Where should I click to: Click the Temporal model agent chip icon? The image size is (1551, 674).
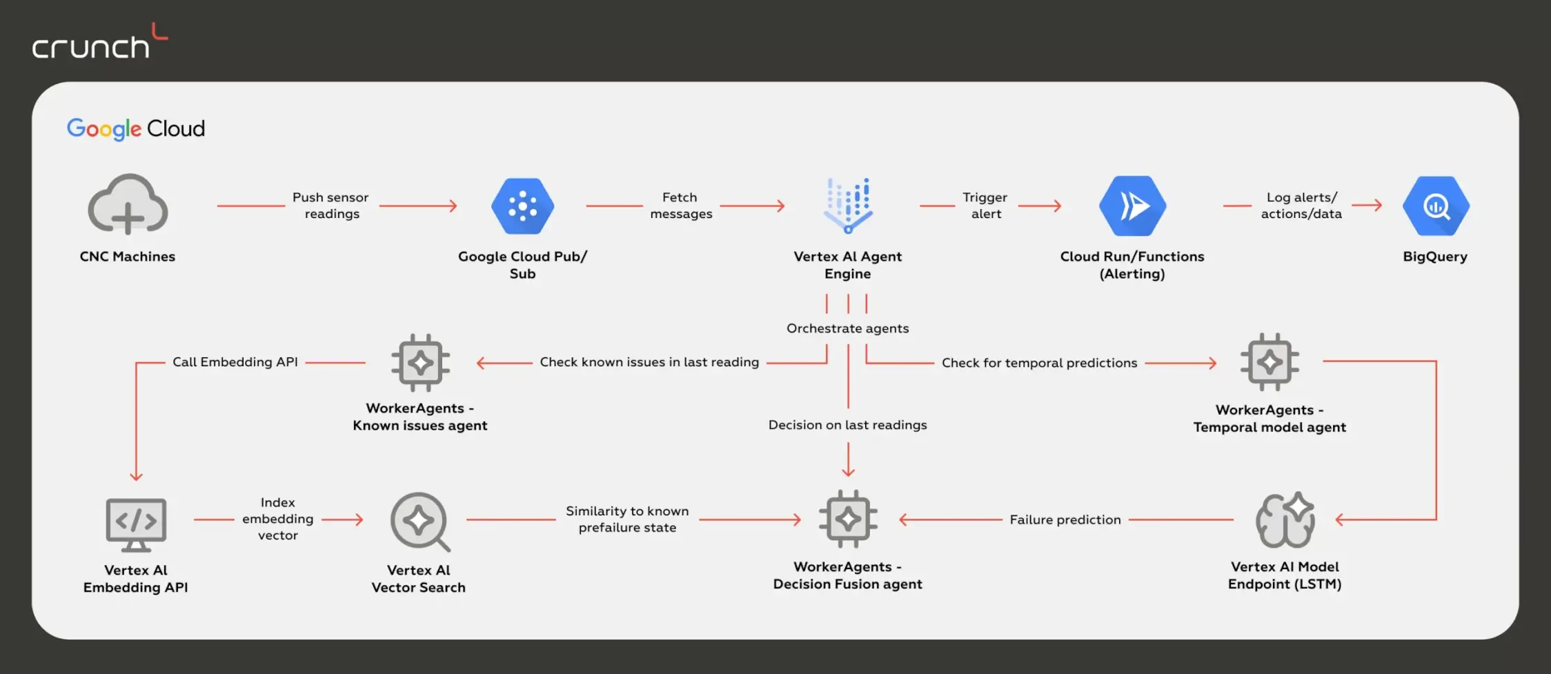coord(1270,362)
